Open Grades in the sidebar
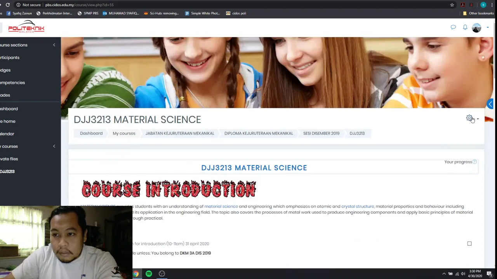This screenshot has height=279, width=497. tap(5, 95)
